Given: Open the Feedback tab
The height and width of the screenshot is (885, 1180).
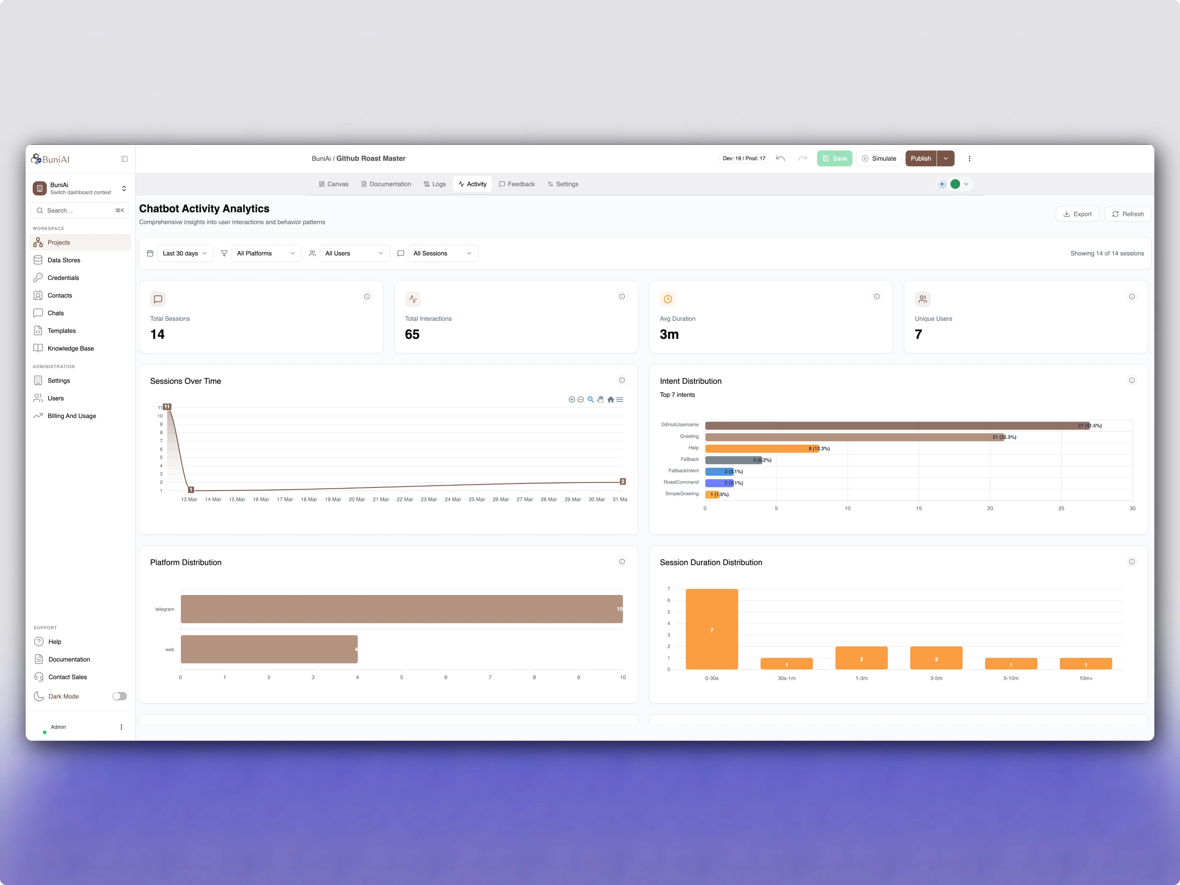Looking at the screenshot, I should [x=517, y=183].
